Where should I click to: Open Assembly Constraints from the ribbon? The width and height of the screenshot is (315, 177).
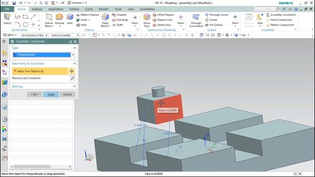click(x=281, y=15)
